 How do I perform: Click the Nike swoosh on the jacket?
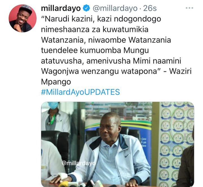click(127, 155)
